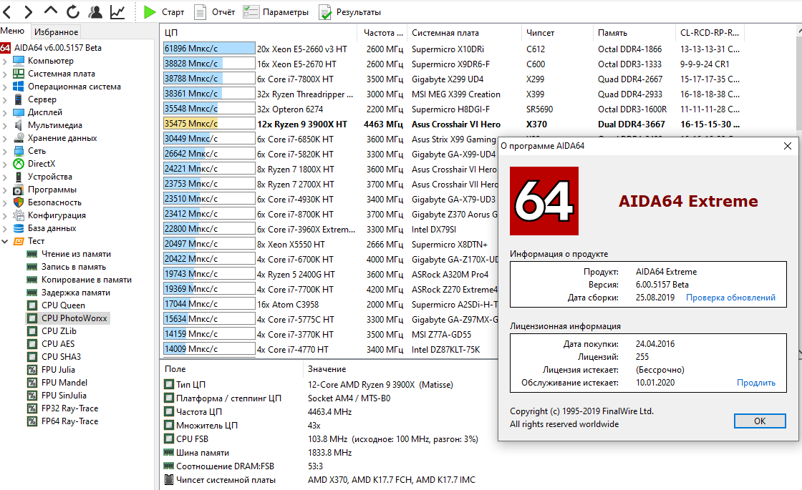The width and height of the screenshot is (802, 490).
Task: Click the Устройства device icon
Action: (x=19, y=176)
